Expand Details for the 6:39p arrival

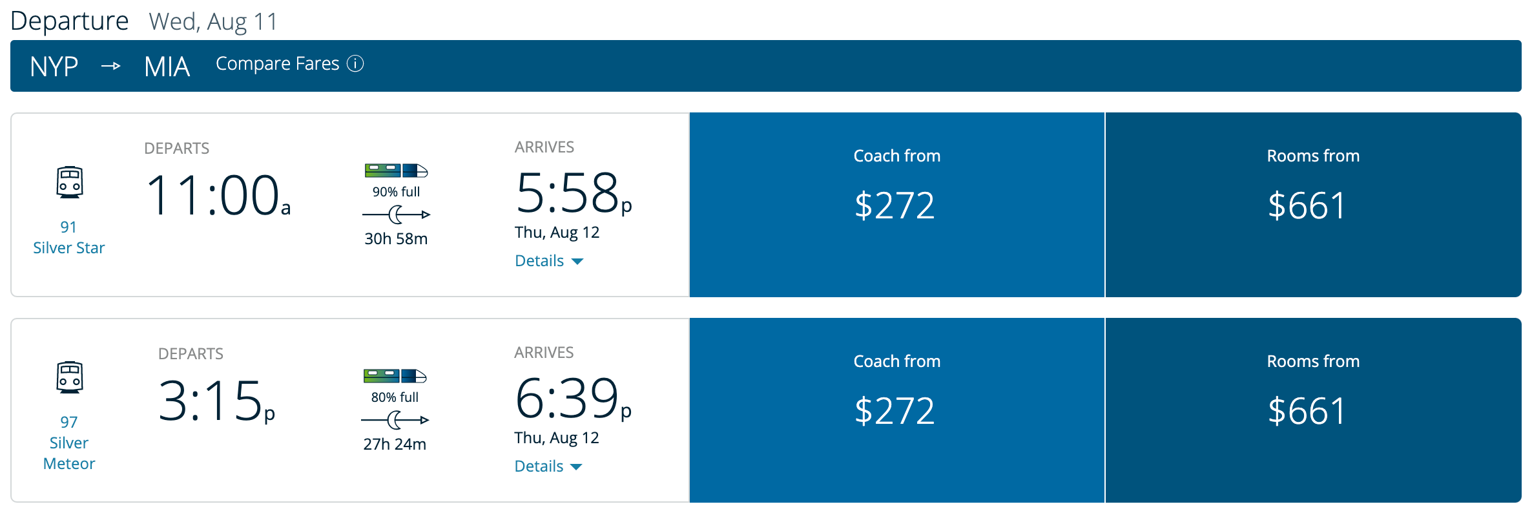548,466
